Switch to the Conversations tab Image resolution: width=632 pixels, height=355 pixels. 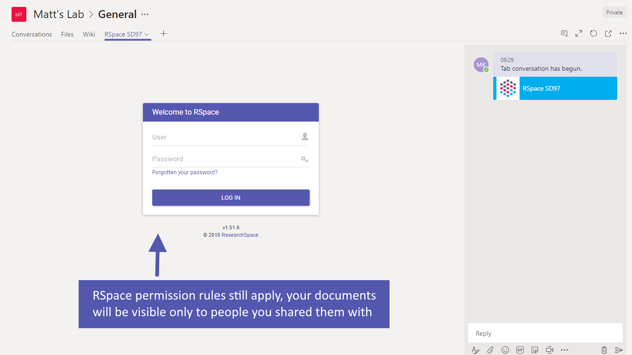32,34
